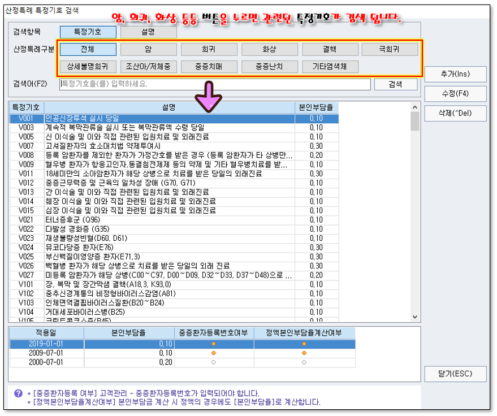Close dialog with 닫기(ESC) button

click(x=455, y=374)
